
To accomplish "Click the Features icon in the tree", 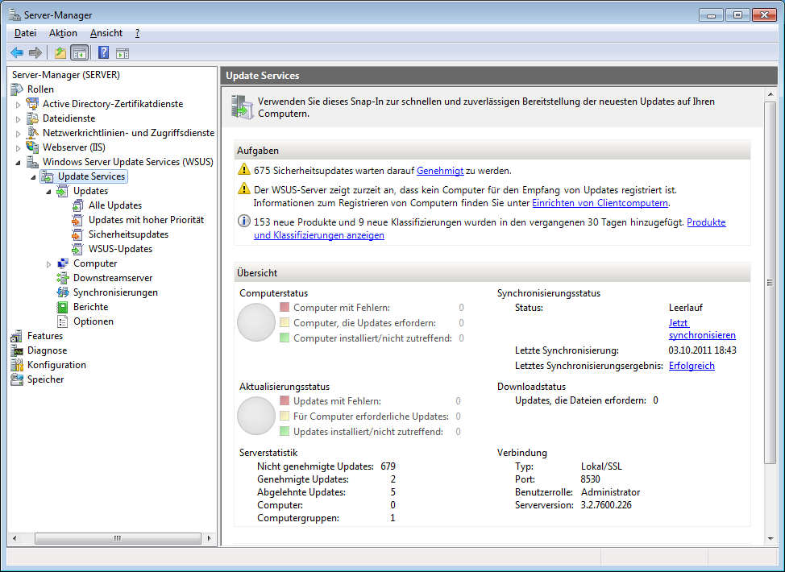I will [x=17, y=336].
